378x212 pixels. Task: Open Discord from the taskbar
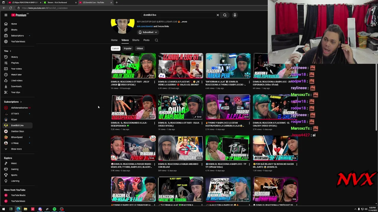tap(40, 209)
